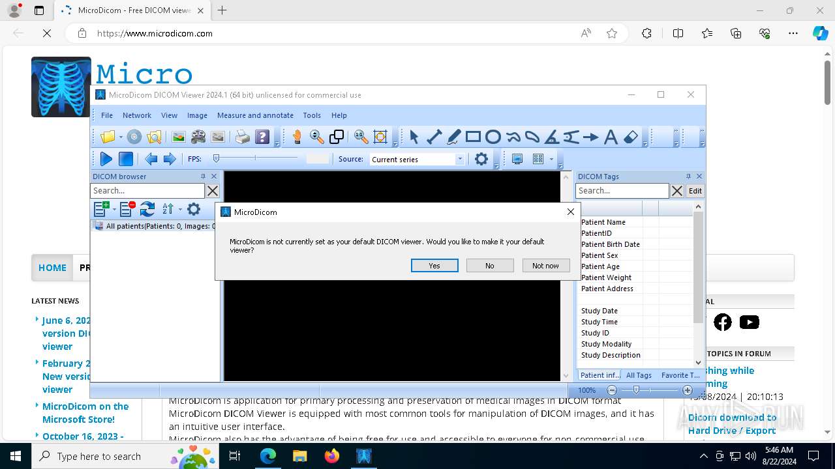Click Not now in the MicroDicom dialog

pyautogui.click(x=545, y=266)
